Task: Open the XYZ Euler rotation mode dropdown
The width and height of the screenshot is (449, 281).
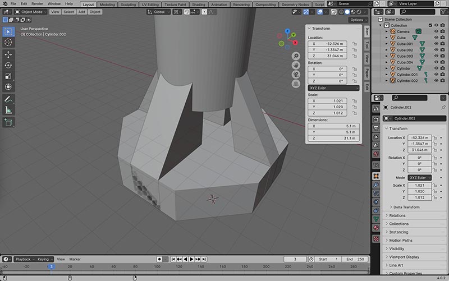Action: pyautogui.click(x=333, y=87)
